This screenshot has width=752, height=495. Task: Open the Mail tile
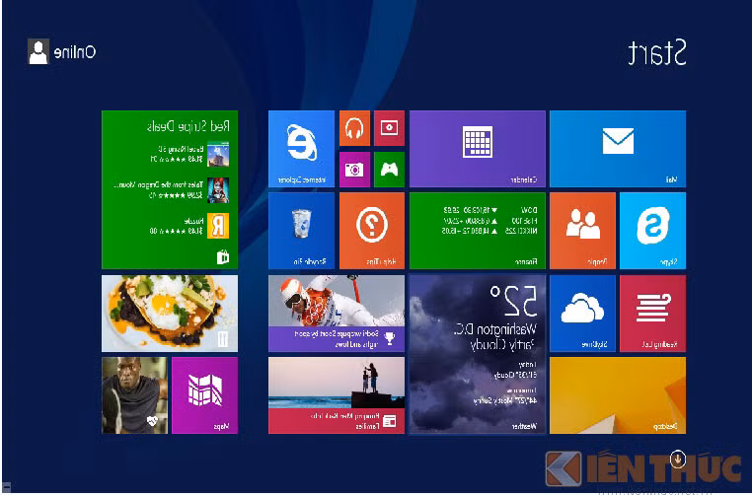(617, 148)
